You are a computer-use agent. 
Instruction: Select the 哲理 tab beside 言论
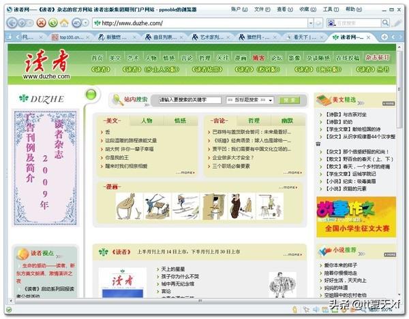click(x=254, y=120)
